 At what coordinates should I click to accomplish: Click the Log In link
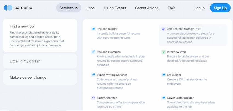click(200, 8)
